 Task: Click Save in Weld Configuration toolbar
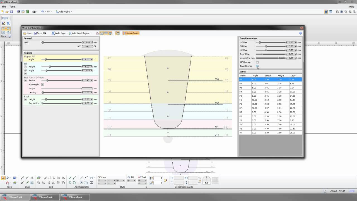click(x=38, y=33)
